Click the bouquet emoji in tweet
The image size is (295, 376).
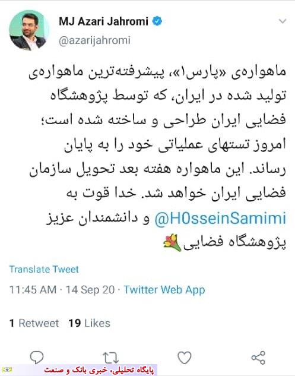[x=172, y=243]
